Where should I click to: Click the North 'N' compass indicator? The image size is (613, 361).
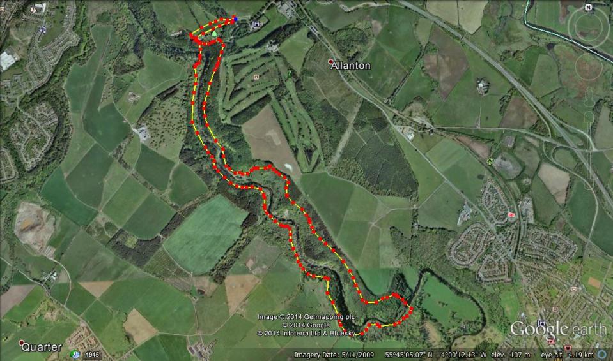pos(588,8)
